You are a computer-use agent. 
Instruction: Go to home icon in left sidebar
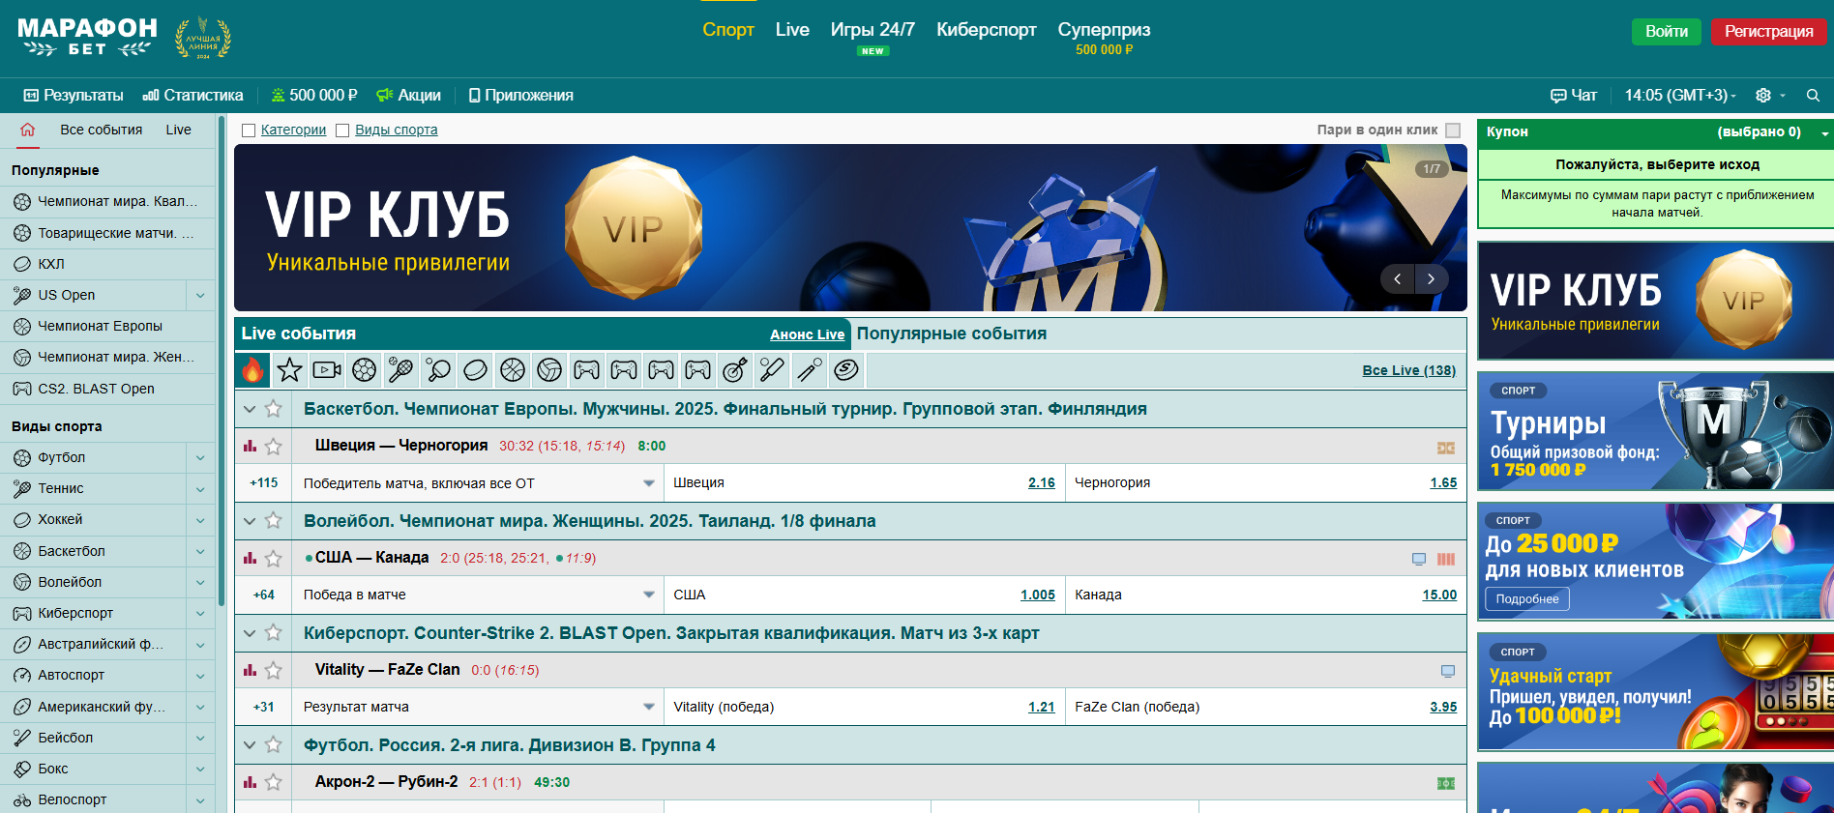click(x=27, y=130)
